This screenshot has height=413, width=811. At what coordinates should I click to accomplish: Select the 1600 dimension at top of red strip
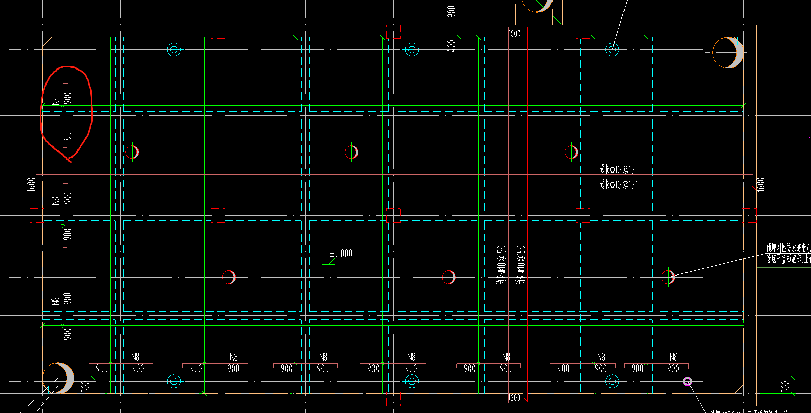click(514, 33)
